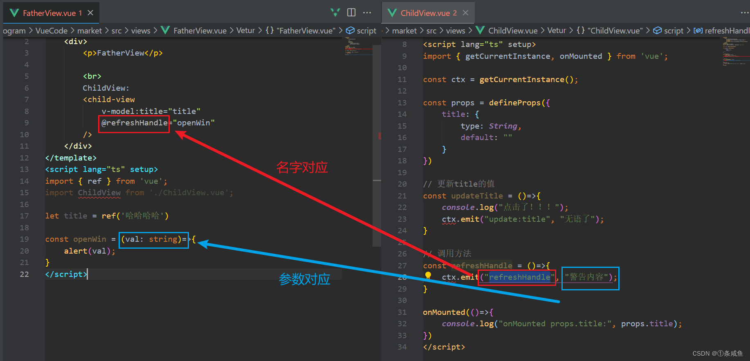Image resolution: width=750 pixels, height=361 pixels.
Task: Click onMounted in the vue import line
Action: tap(581, 56)
